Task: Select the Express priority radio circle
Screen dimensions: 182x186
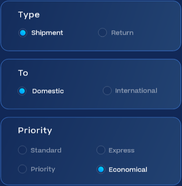Action: [101, 150]
